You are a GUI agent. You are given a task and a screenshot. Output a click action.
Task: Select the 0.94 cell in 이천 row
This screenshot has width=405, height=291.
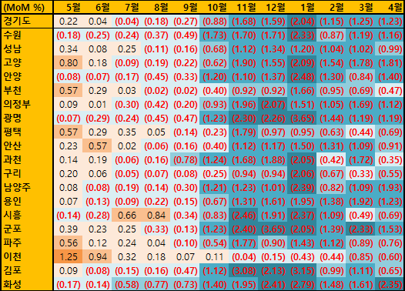(x=97, y=256)
